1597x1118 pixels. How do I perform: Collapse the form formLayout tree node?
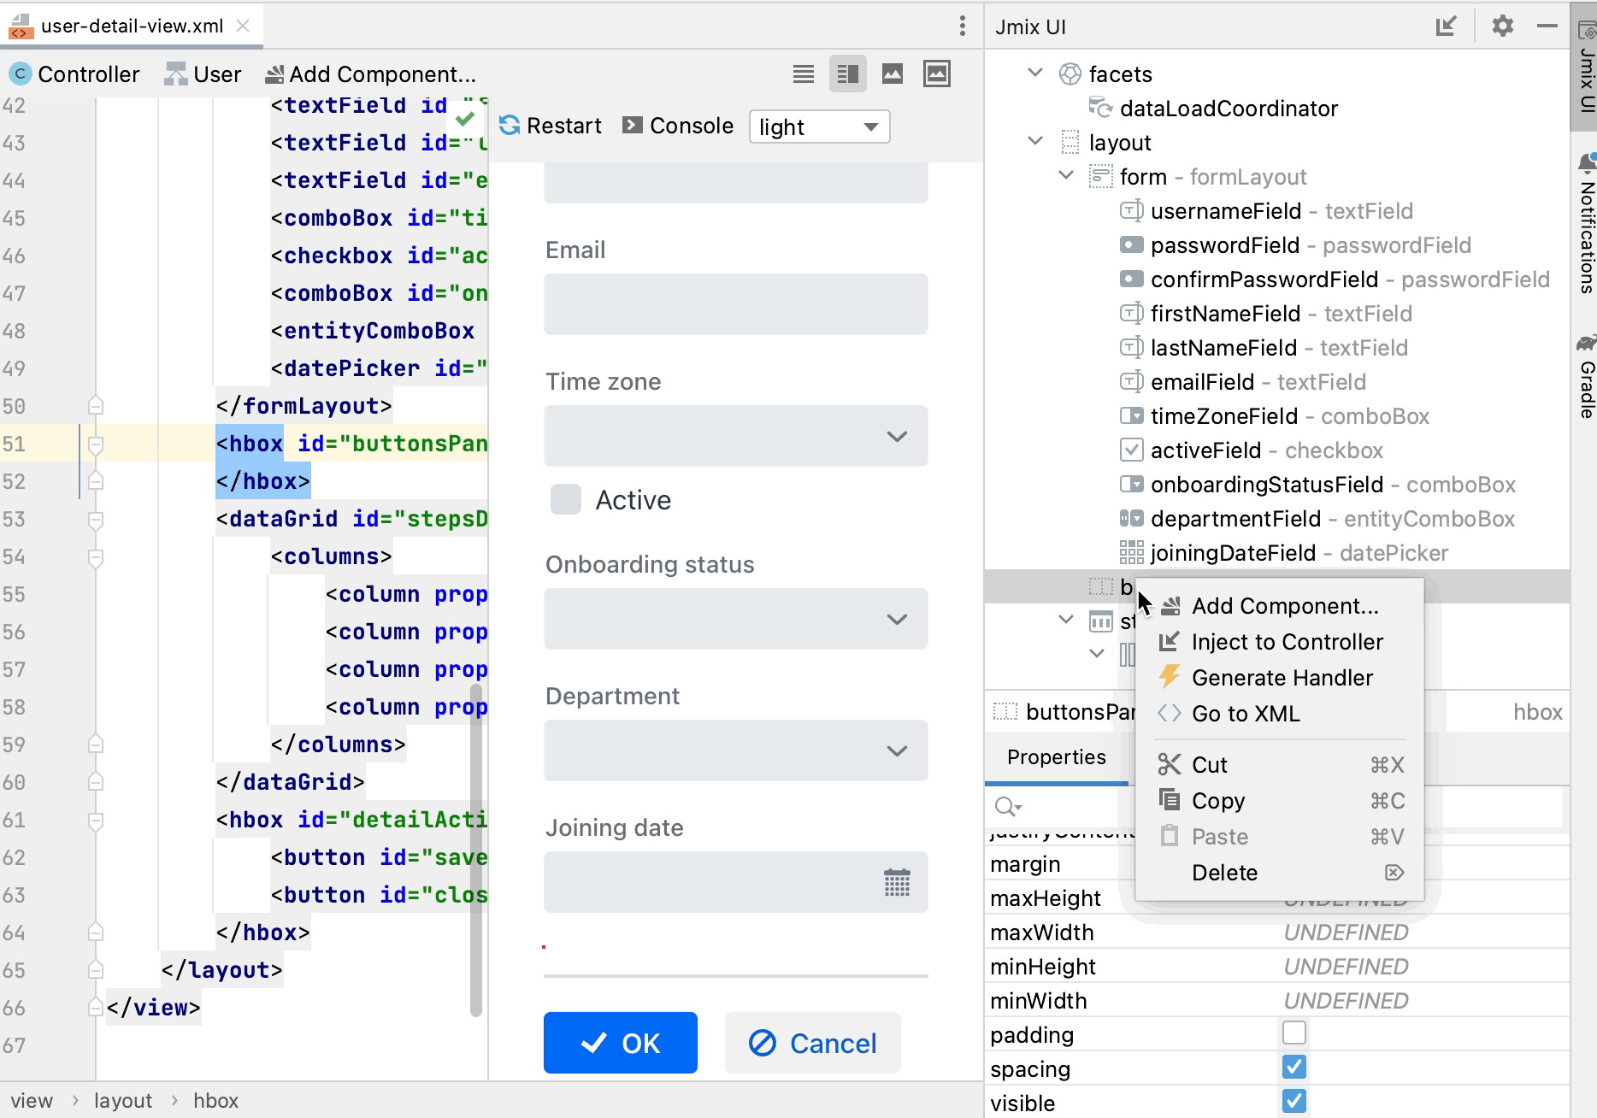pos(1066,176)
